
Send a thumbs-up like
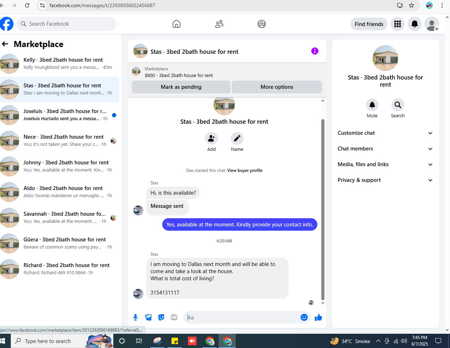tap(318, 317)
